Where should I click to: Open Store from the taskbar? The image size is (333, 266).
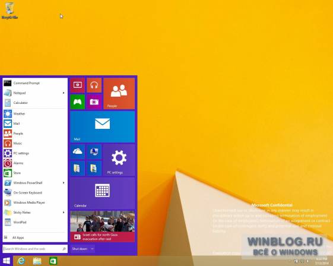point(53,261)
